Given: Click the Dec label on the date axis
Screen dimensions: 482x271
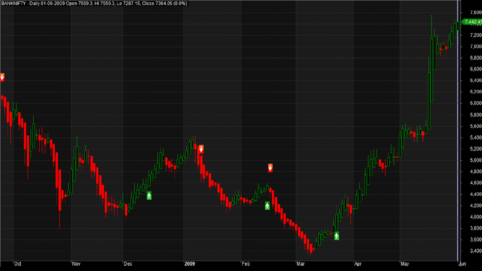Looking at the screenshot, I should 128,264.
